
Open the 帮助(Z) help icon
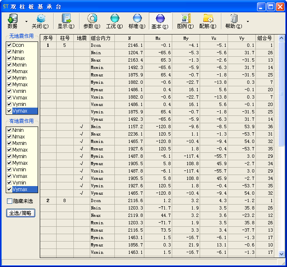234,21
